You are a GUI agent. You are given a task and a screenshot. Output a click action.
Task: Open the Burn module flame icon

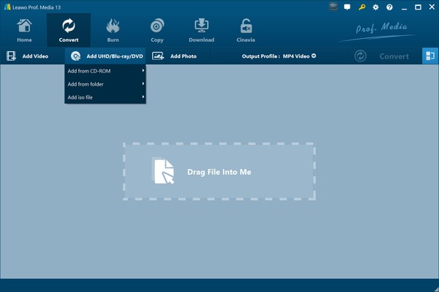(x=113, y=26)
